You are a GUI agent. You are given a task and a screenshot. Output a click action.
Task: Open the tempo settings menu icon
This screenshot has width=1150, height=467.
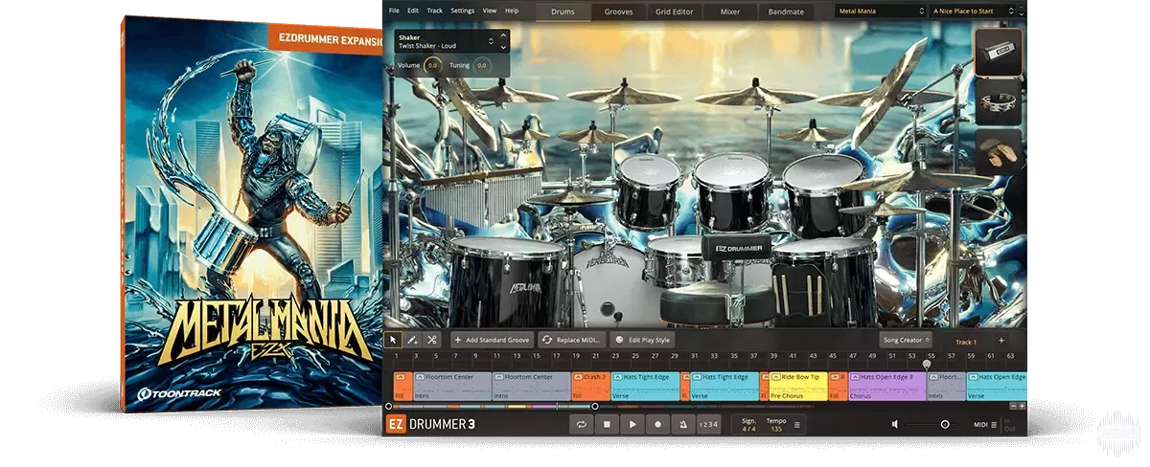click(797, 424)
